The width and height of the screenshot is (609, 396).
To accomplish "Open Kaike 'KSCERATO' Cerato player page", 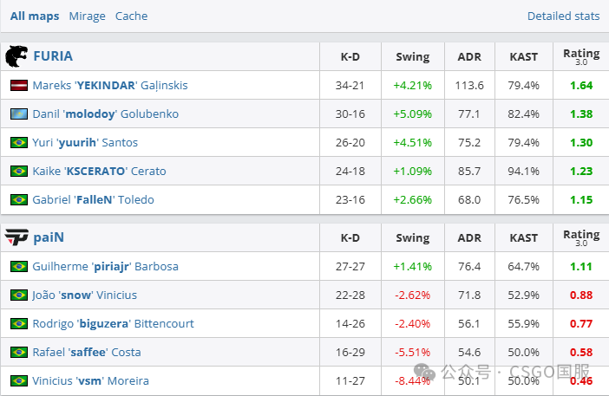I will pyautogui.click(x=99, y=171).
